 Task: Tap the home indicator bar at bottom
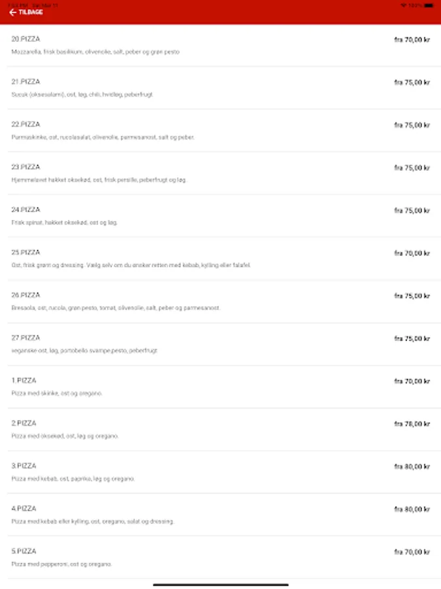[220, 584]
